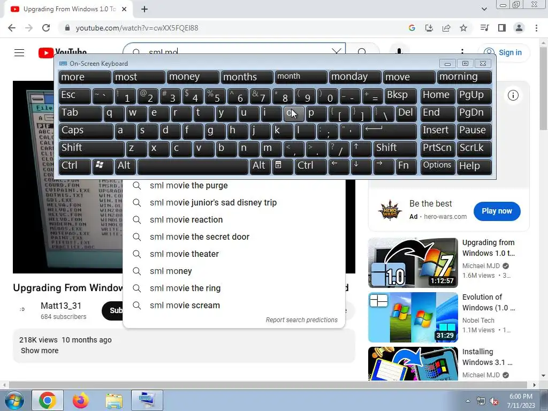Open the media control icon in toolbar
Screen dimensions: 548x411
coord(484,28)
